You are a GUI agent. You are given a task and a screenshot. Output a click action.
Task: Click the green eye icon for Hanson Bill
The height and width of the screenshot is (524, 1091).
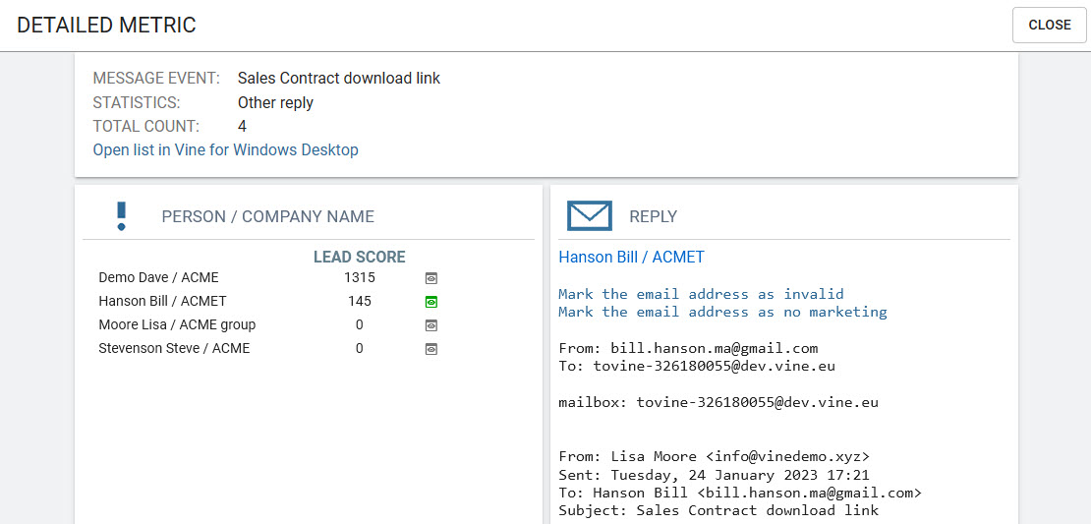click(x=431, y=302)
